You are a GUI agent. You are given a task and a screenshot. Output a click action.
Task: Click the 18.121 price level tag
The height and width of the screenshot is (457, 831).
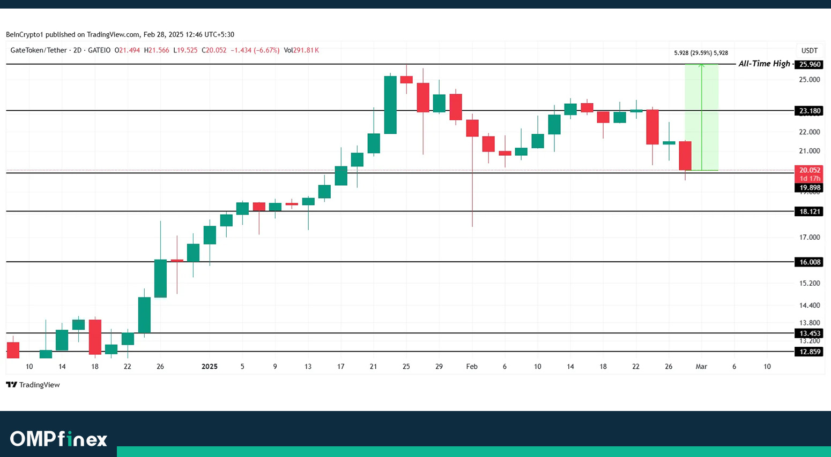(x=810, y=211)
